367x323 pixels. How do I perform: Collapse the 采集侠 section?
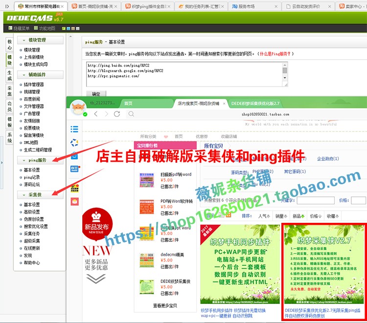pos(24,195)
